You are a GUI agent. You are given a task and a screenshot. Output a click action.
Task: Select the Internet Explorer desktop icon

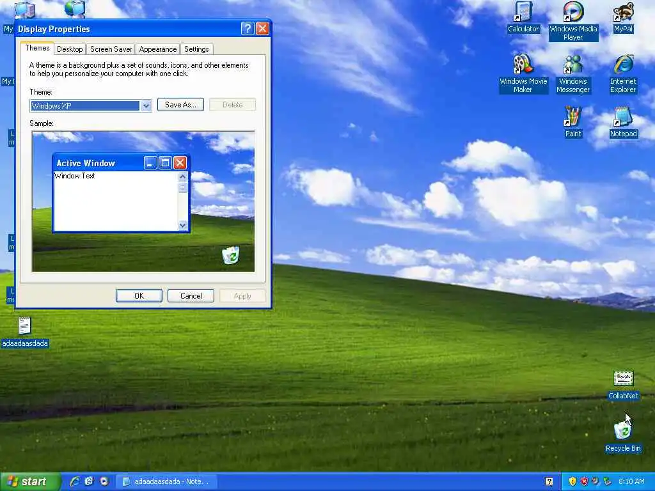pos(623,74)
